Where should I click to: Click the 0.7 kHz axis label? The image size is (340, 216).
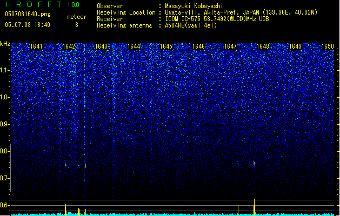coord(4,178)
